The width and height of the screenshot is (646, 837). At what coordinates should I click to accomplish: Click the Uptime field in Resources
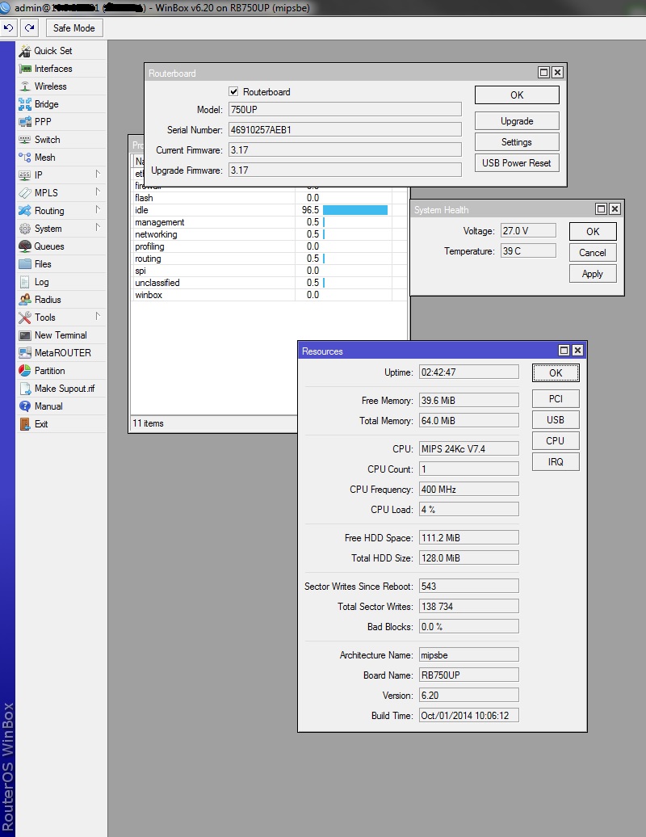468,372
